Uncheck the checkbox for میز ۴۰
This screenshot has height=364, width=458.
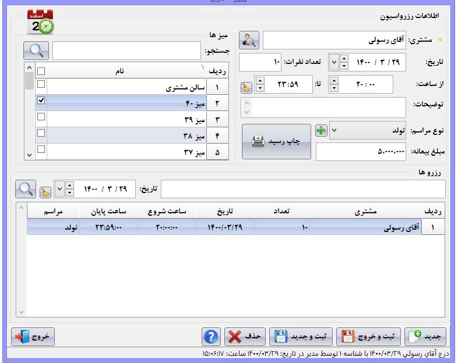[x=41, y=101]
